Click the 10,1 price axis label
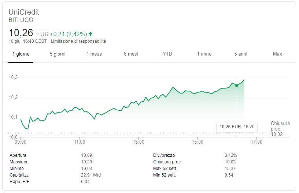299x193 pixels. pyautogui.click(x=13, y=117)
